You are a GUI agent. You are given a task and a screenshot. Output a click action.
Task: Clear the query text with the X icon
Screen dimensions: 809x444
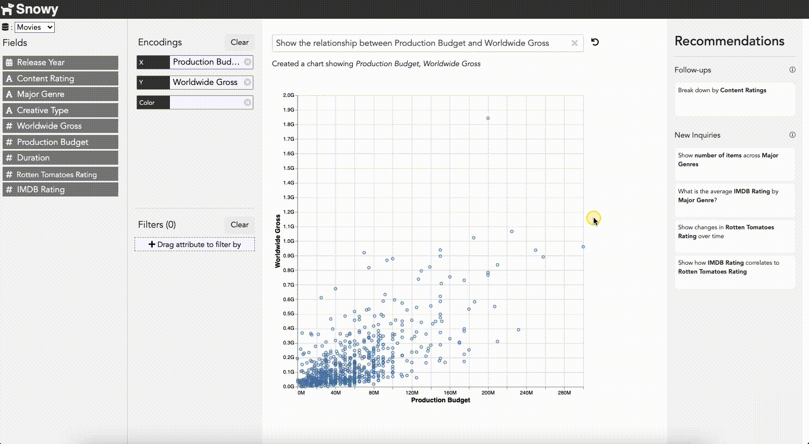coord(574,43)
